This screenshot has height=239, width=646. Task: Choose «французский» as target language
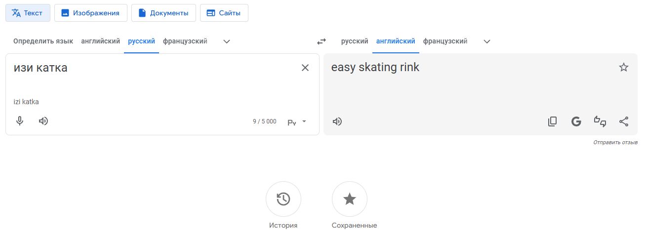[445, 41]
